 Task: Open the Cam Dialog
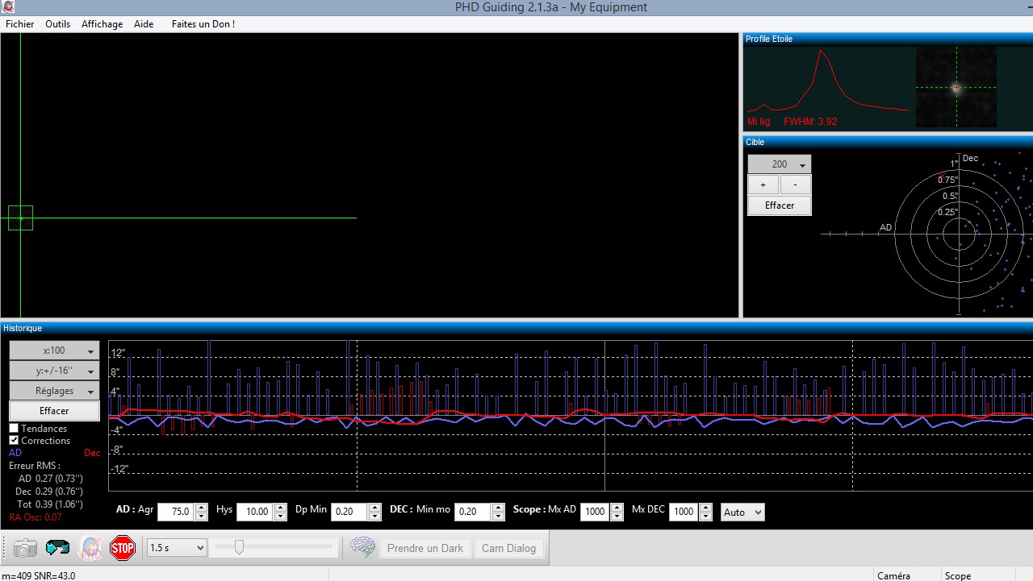point(509,548)
